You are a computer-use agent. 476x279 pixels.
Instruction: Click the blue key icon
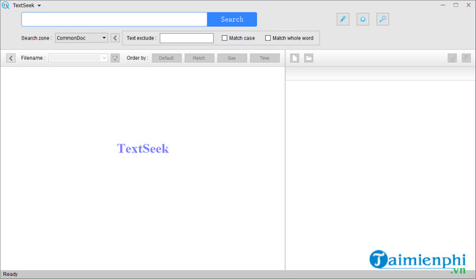383,20
